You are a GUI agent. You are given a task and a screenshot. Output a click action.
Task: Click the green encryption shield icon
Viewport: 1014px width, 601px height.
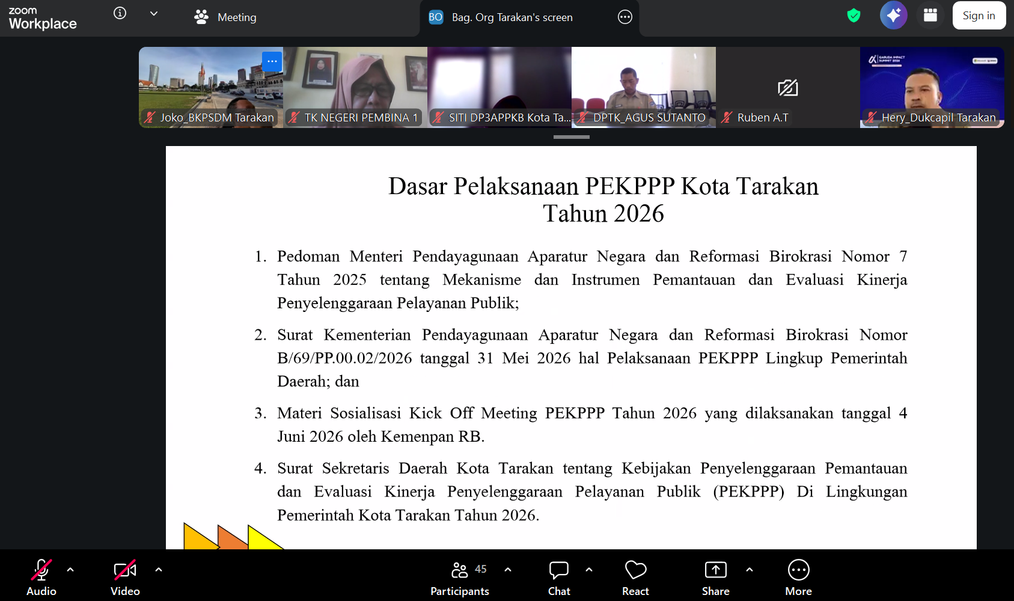coord(854,16)
